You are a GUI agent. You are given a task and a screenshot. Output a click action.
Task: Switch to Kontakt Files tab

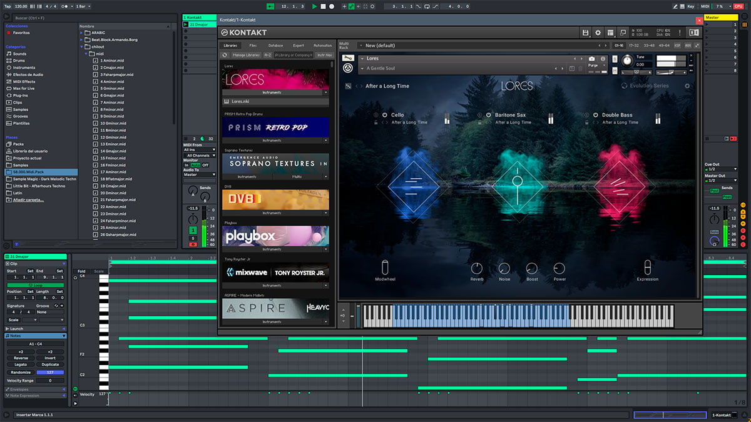click(x=253, y=46)
